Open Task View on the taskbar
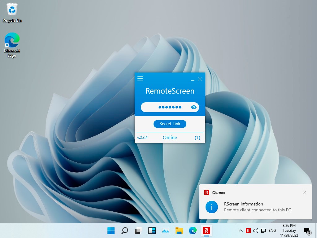 coord(138,231)
